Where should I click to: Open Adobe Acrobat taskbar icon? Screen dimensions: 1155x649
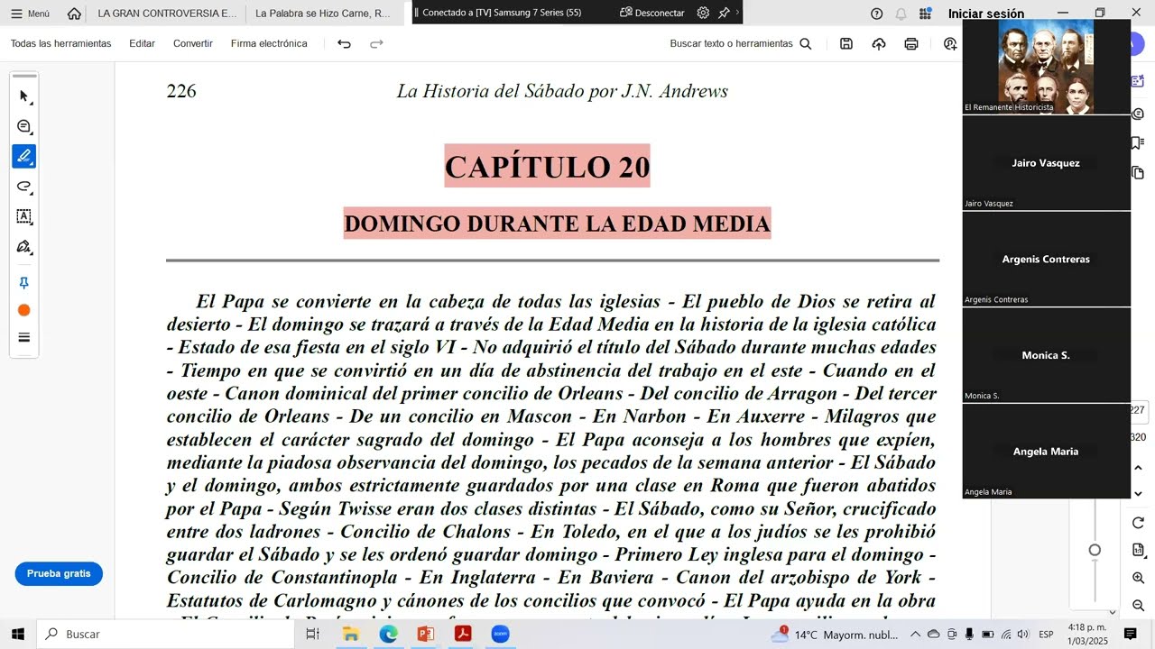point(463,634)
